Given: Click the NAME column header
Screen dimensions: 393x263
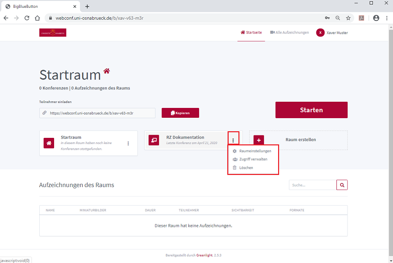Looking at the screenshot, I should click(x=50, y=210).
